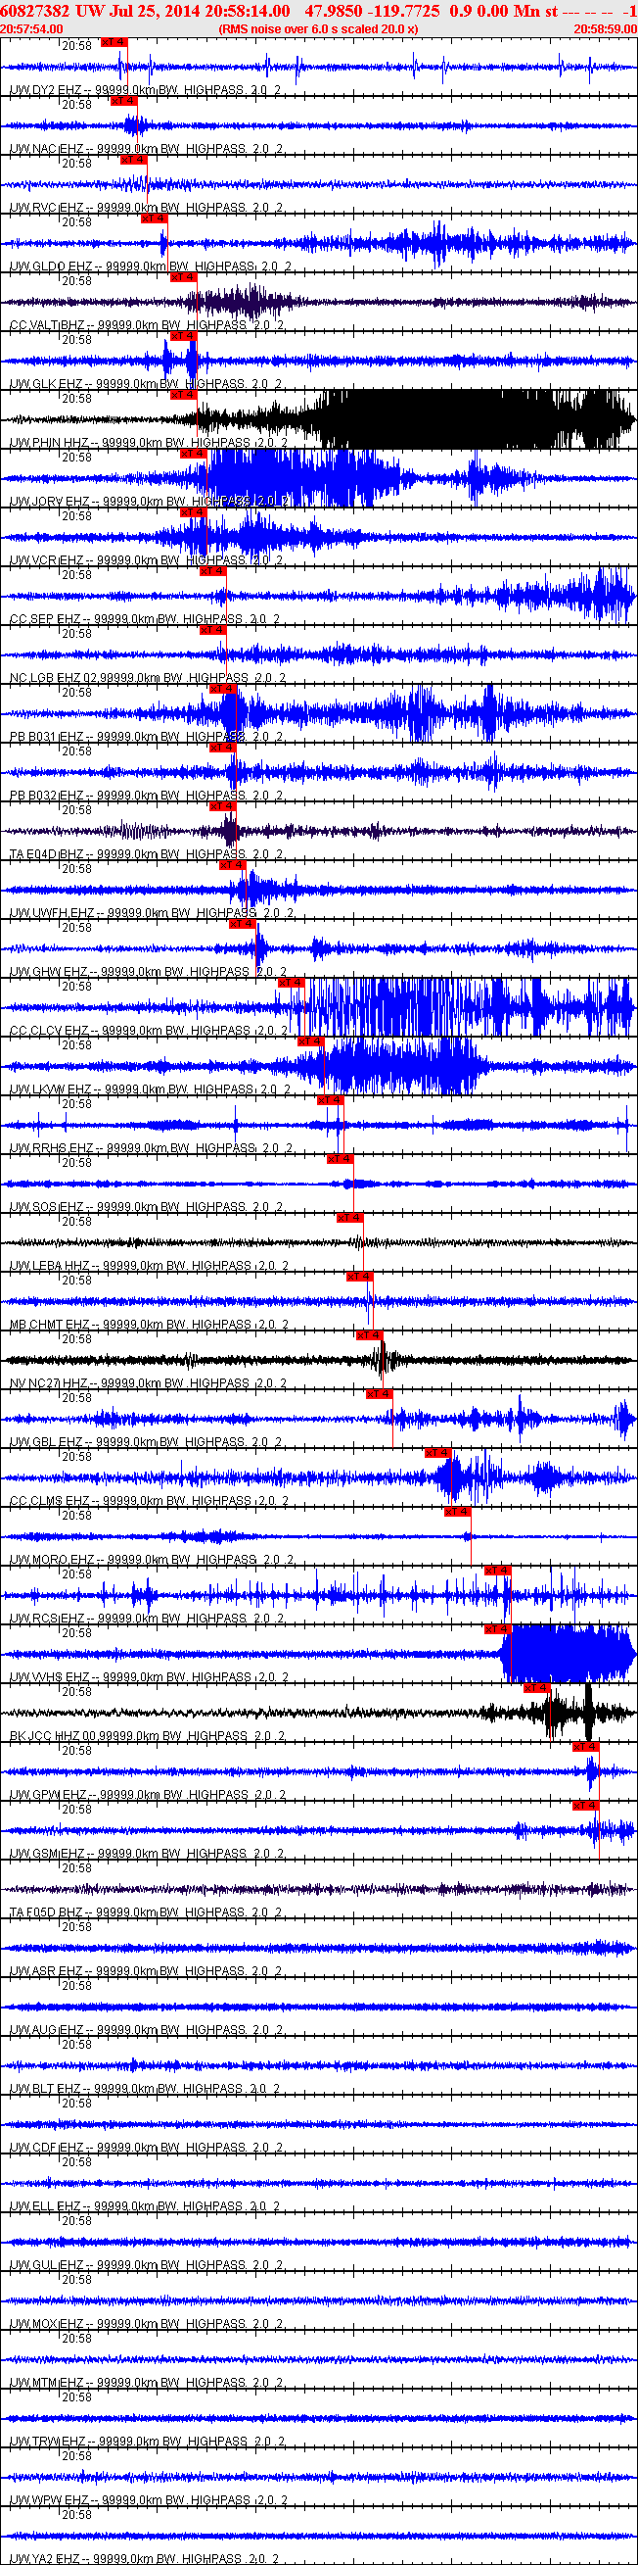Viewport: 638px width, 2565px height.
Task: Select the UW.LEBA HHZ station label
Action: 149,1266
